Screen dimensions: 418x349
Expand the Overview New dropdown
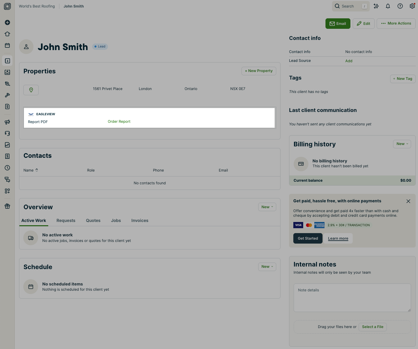coord(267,207)
